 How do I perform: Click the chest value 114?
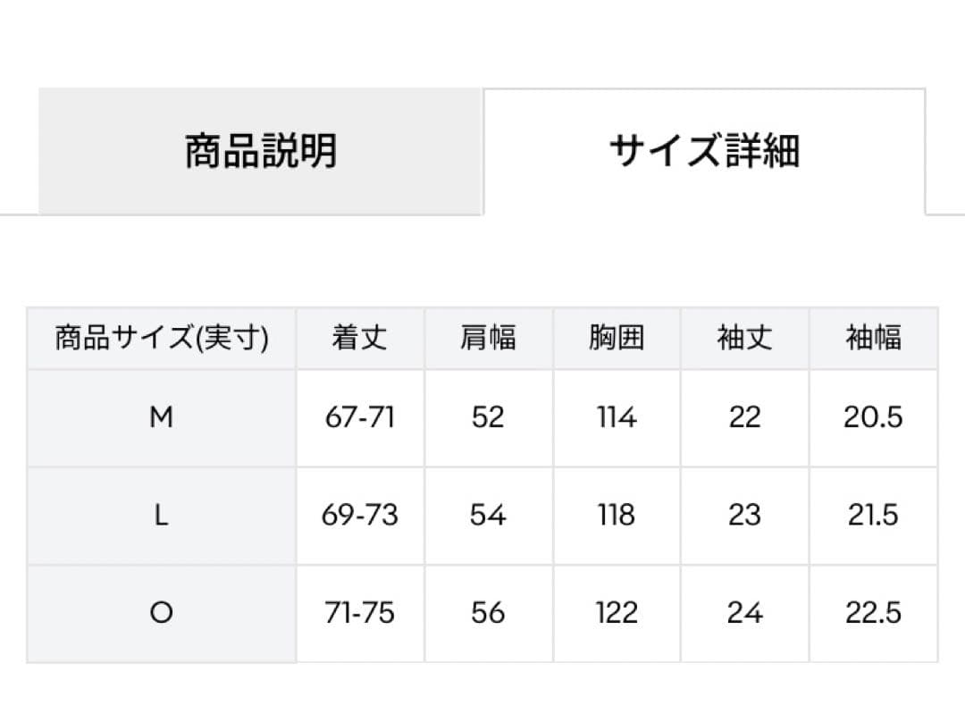617,417
